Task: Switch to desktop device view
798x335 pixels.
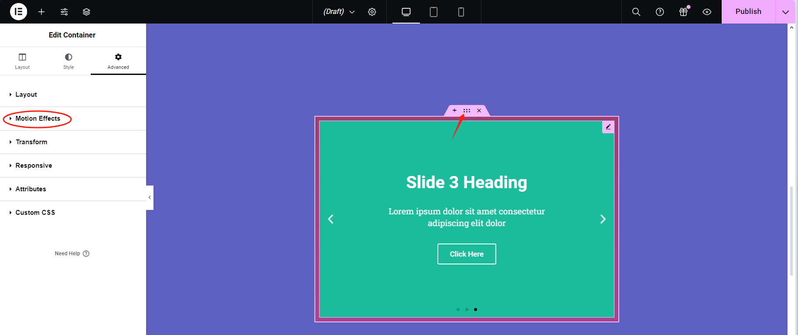Action: (x=406, y=12)
